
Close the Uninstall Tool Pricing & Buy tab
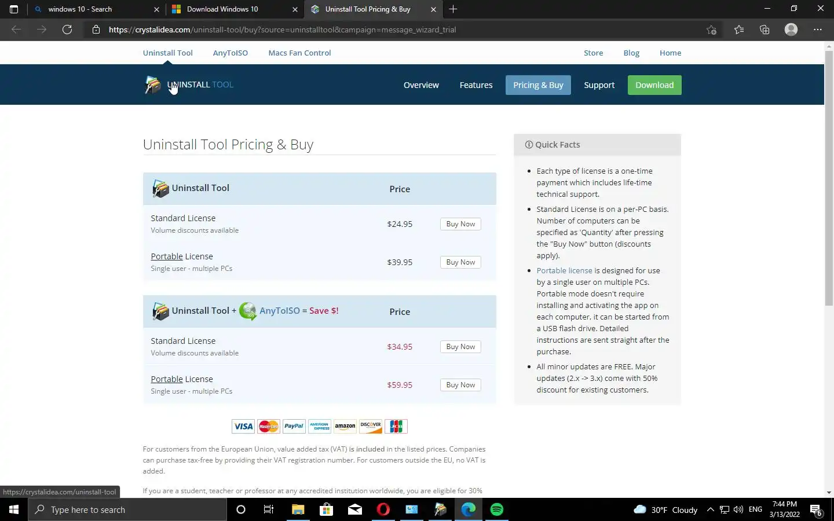pos(433,9)
